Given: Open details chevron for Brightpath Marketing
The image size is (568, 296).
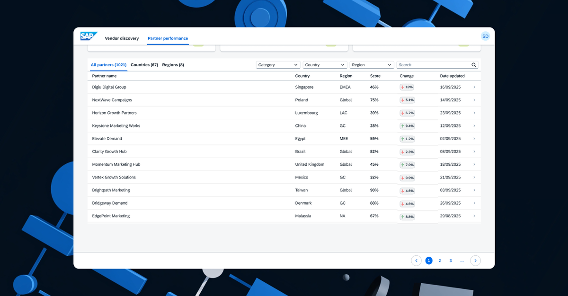Looking at the screenshot, I should pos(474,190).
